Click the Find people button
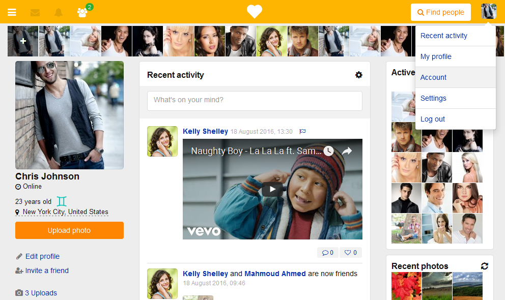Viewport: 505px width, 300px height. point(440,12)
